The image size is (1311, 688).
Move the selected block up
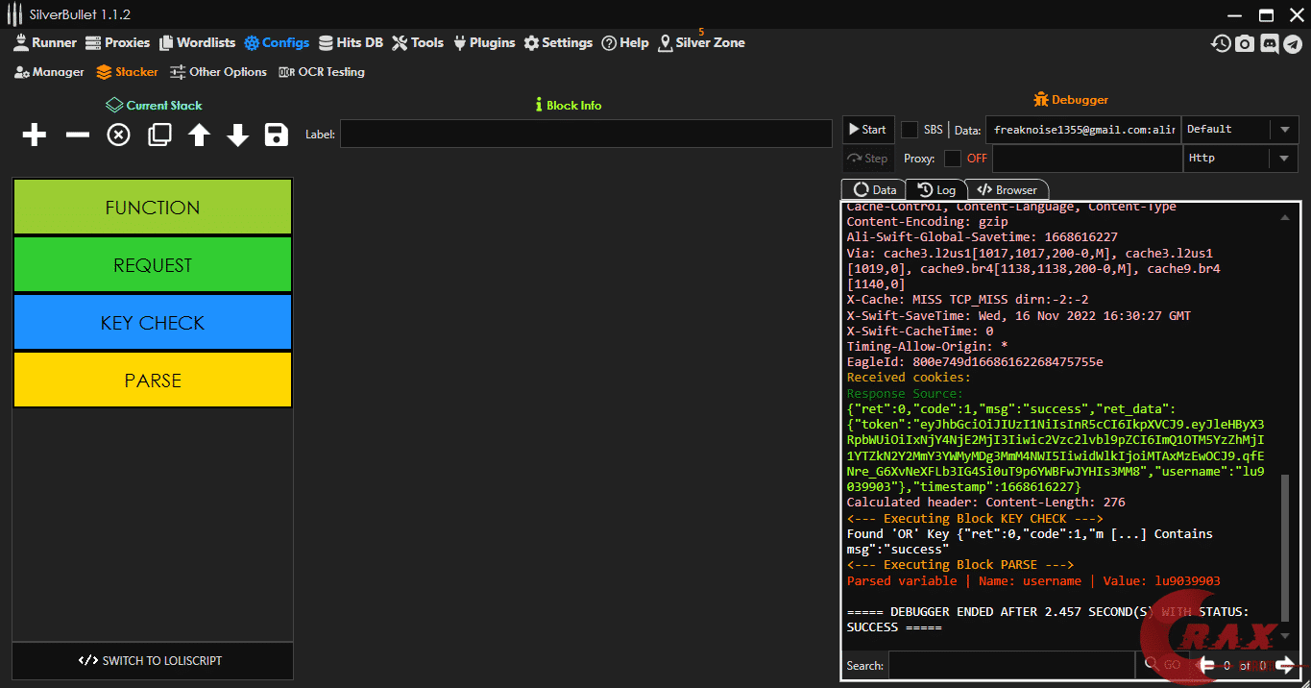(199, 135)
